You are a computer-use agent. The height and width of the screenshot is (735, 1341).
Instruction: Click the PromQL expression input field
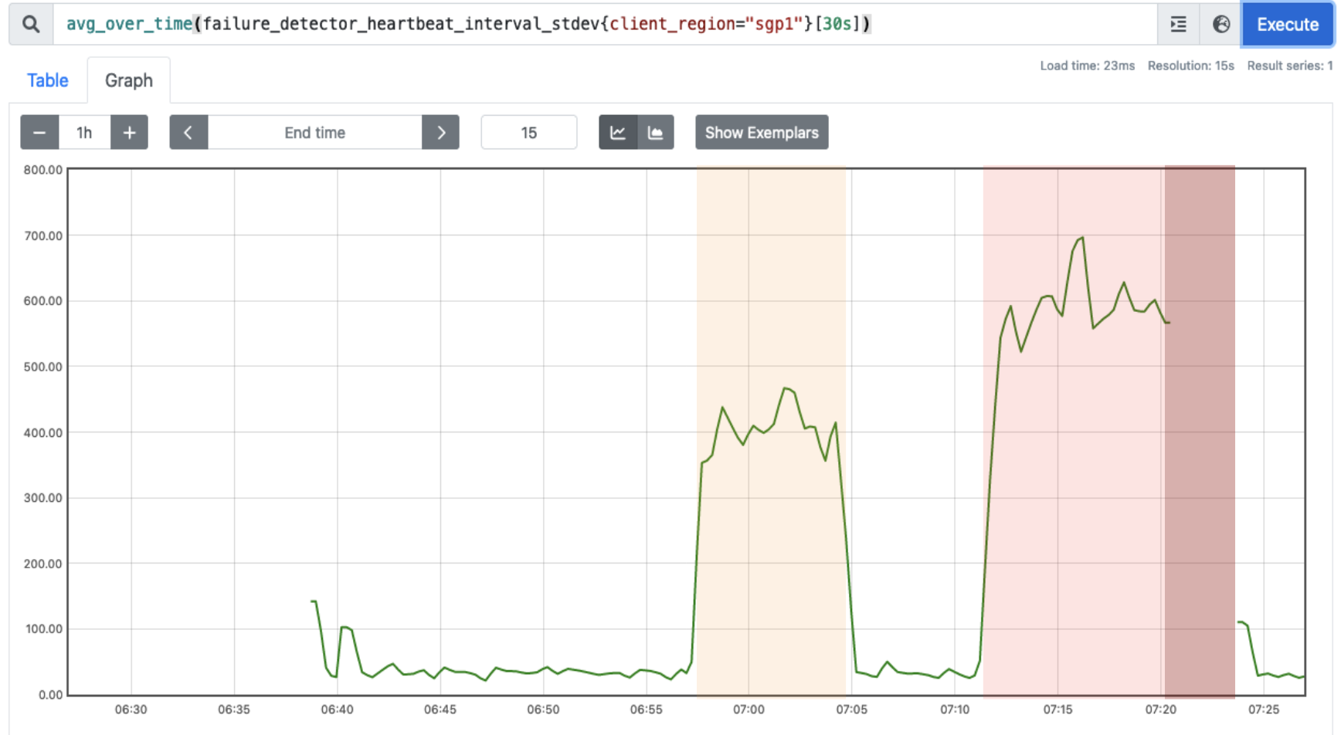pos(603,24)
